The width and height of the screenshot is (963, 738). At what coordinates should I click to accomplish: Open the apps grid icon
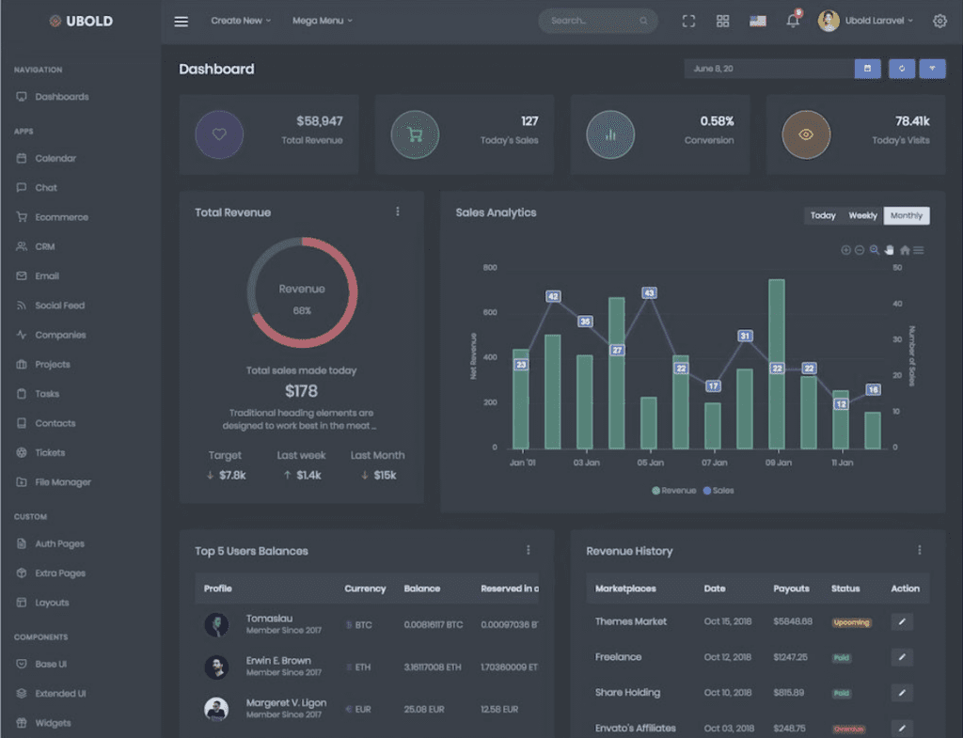tap(723, 21)
